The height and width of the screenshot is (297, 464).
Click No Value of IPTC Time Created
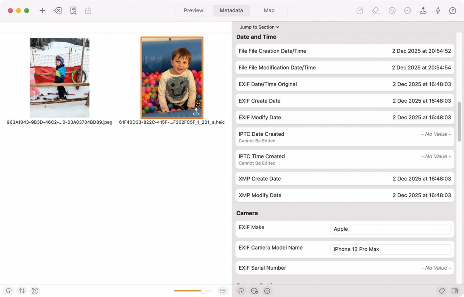[436, 157]
